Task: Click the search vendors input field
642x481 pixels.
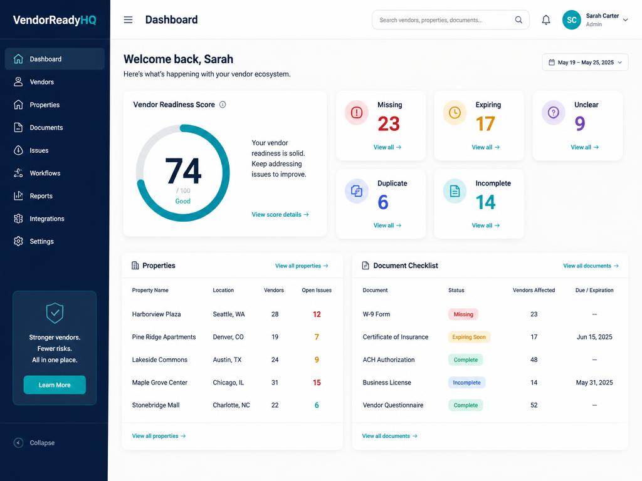Action: [450, 19]
